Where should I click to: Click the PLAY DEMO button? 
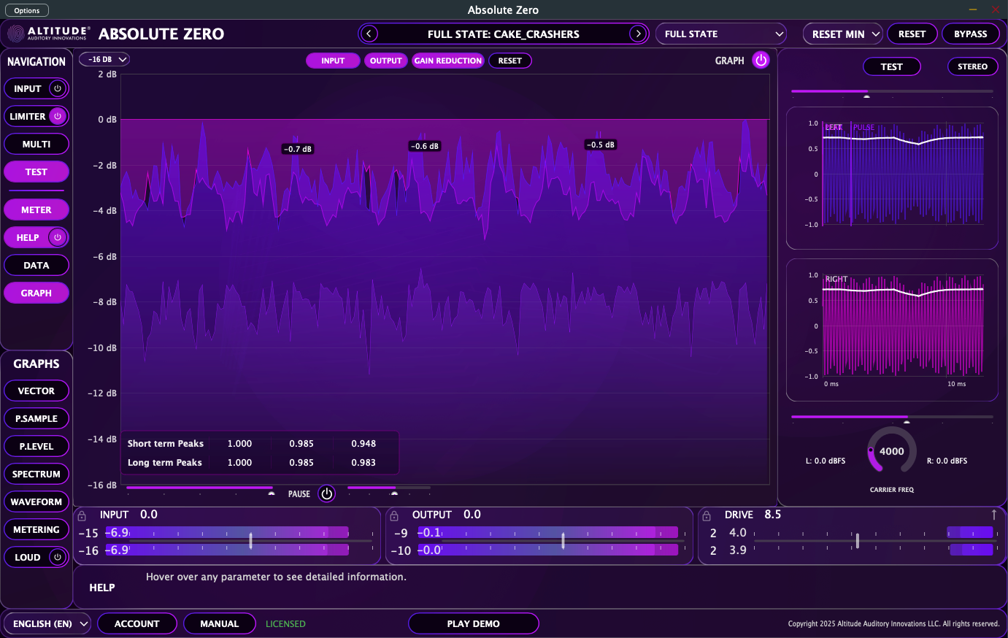point(474,623)
